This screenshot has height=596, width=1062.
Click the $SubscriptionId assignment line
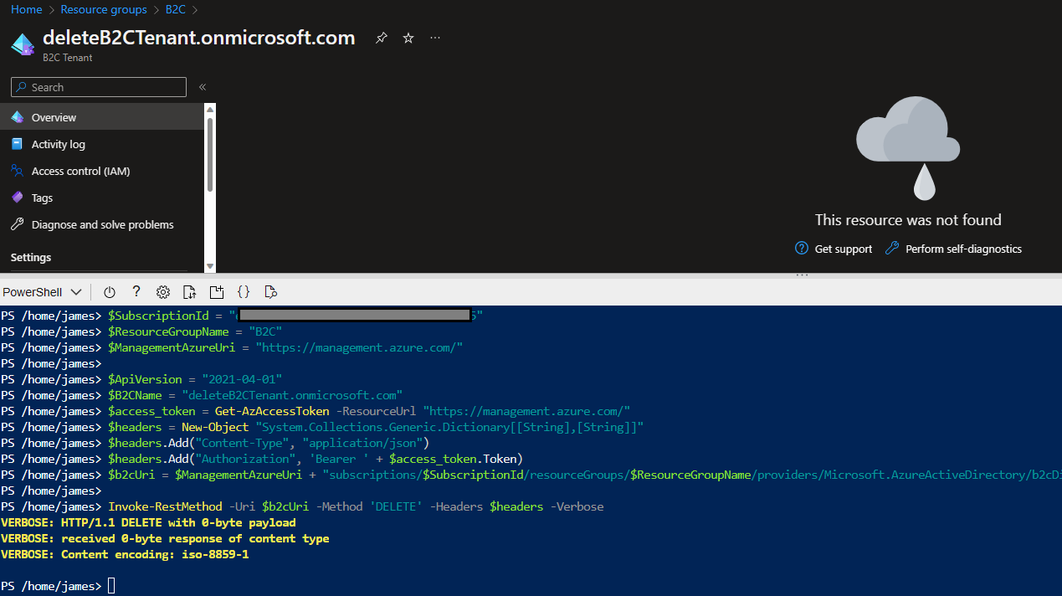(x=242, y=316)
